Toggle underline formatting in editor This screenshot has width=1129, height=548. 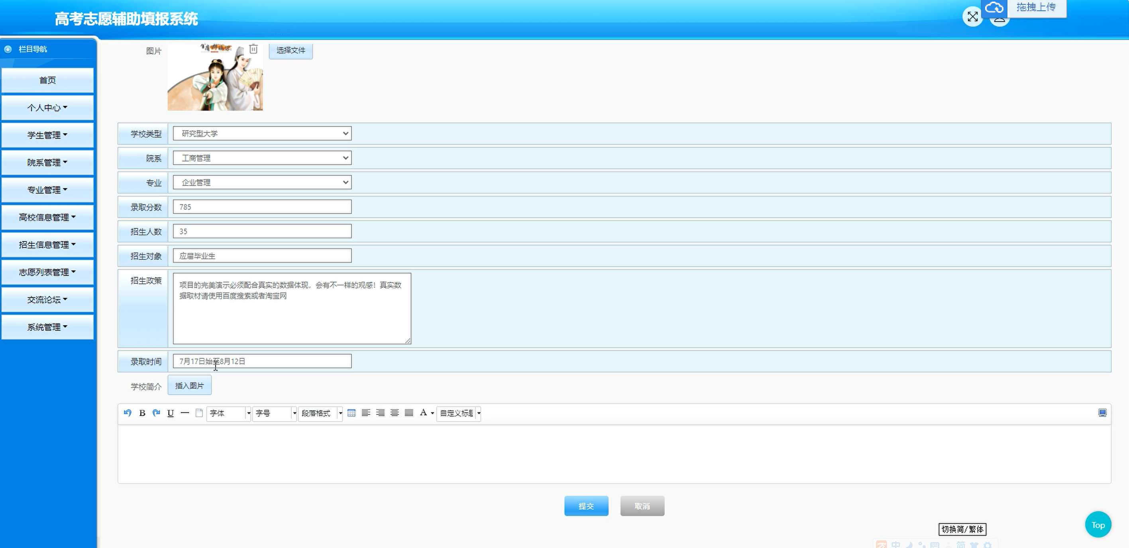tap(171, 413)
